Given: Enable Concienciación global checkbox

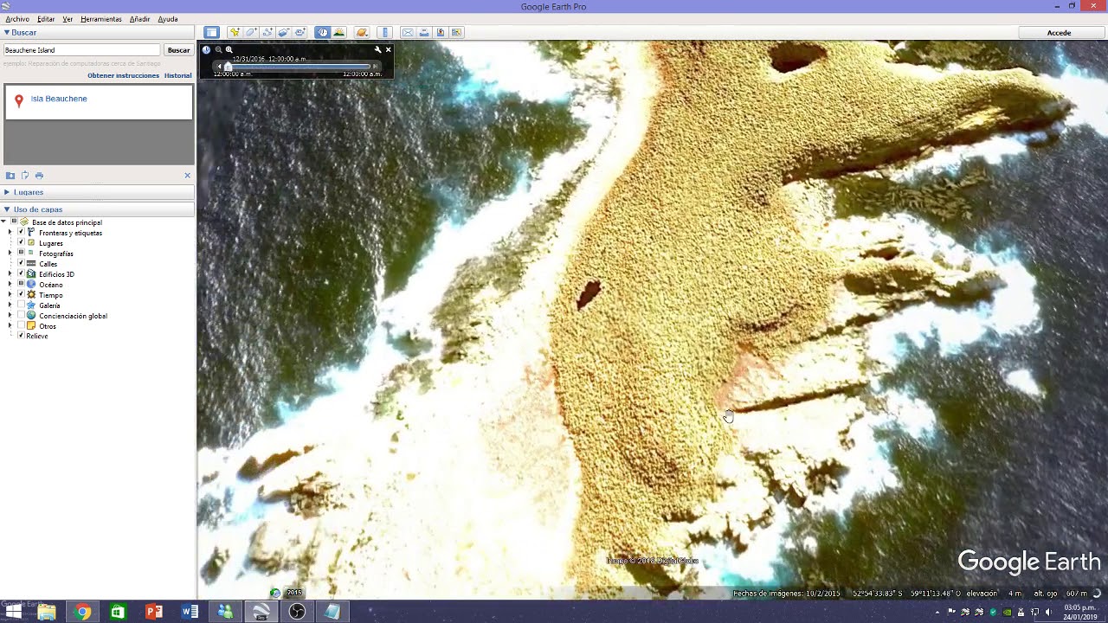Looking at the screenshot, I should tap(21, 315).
